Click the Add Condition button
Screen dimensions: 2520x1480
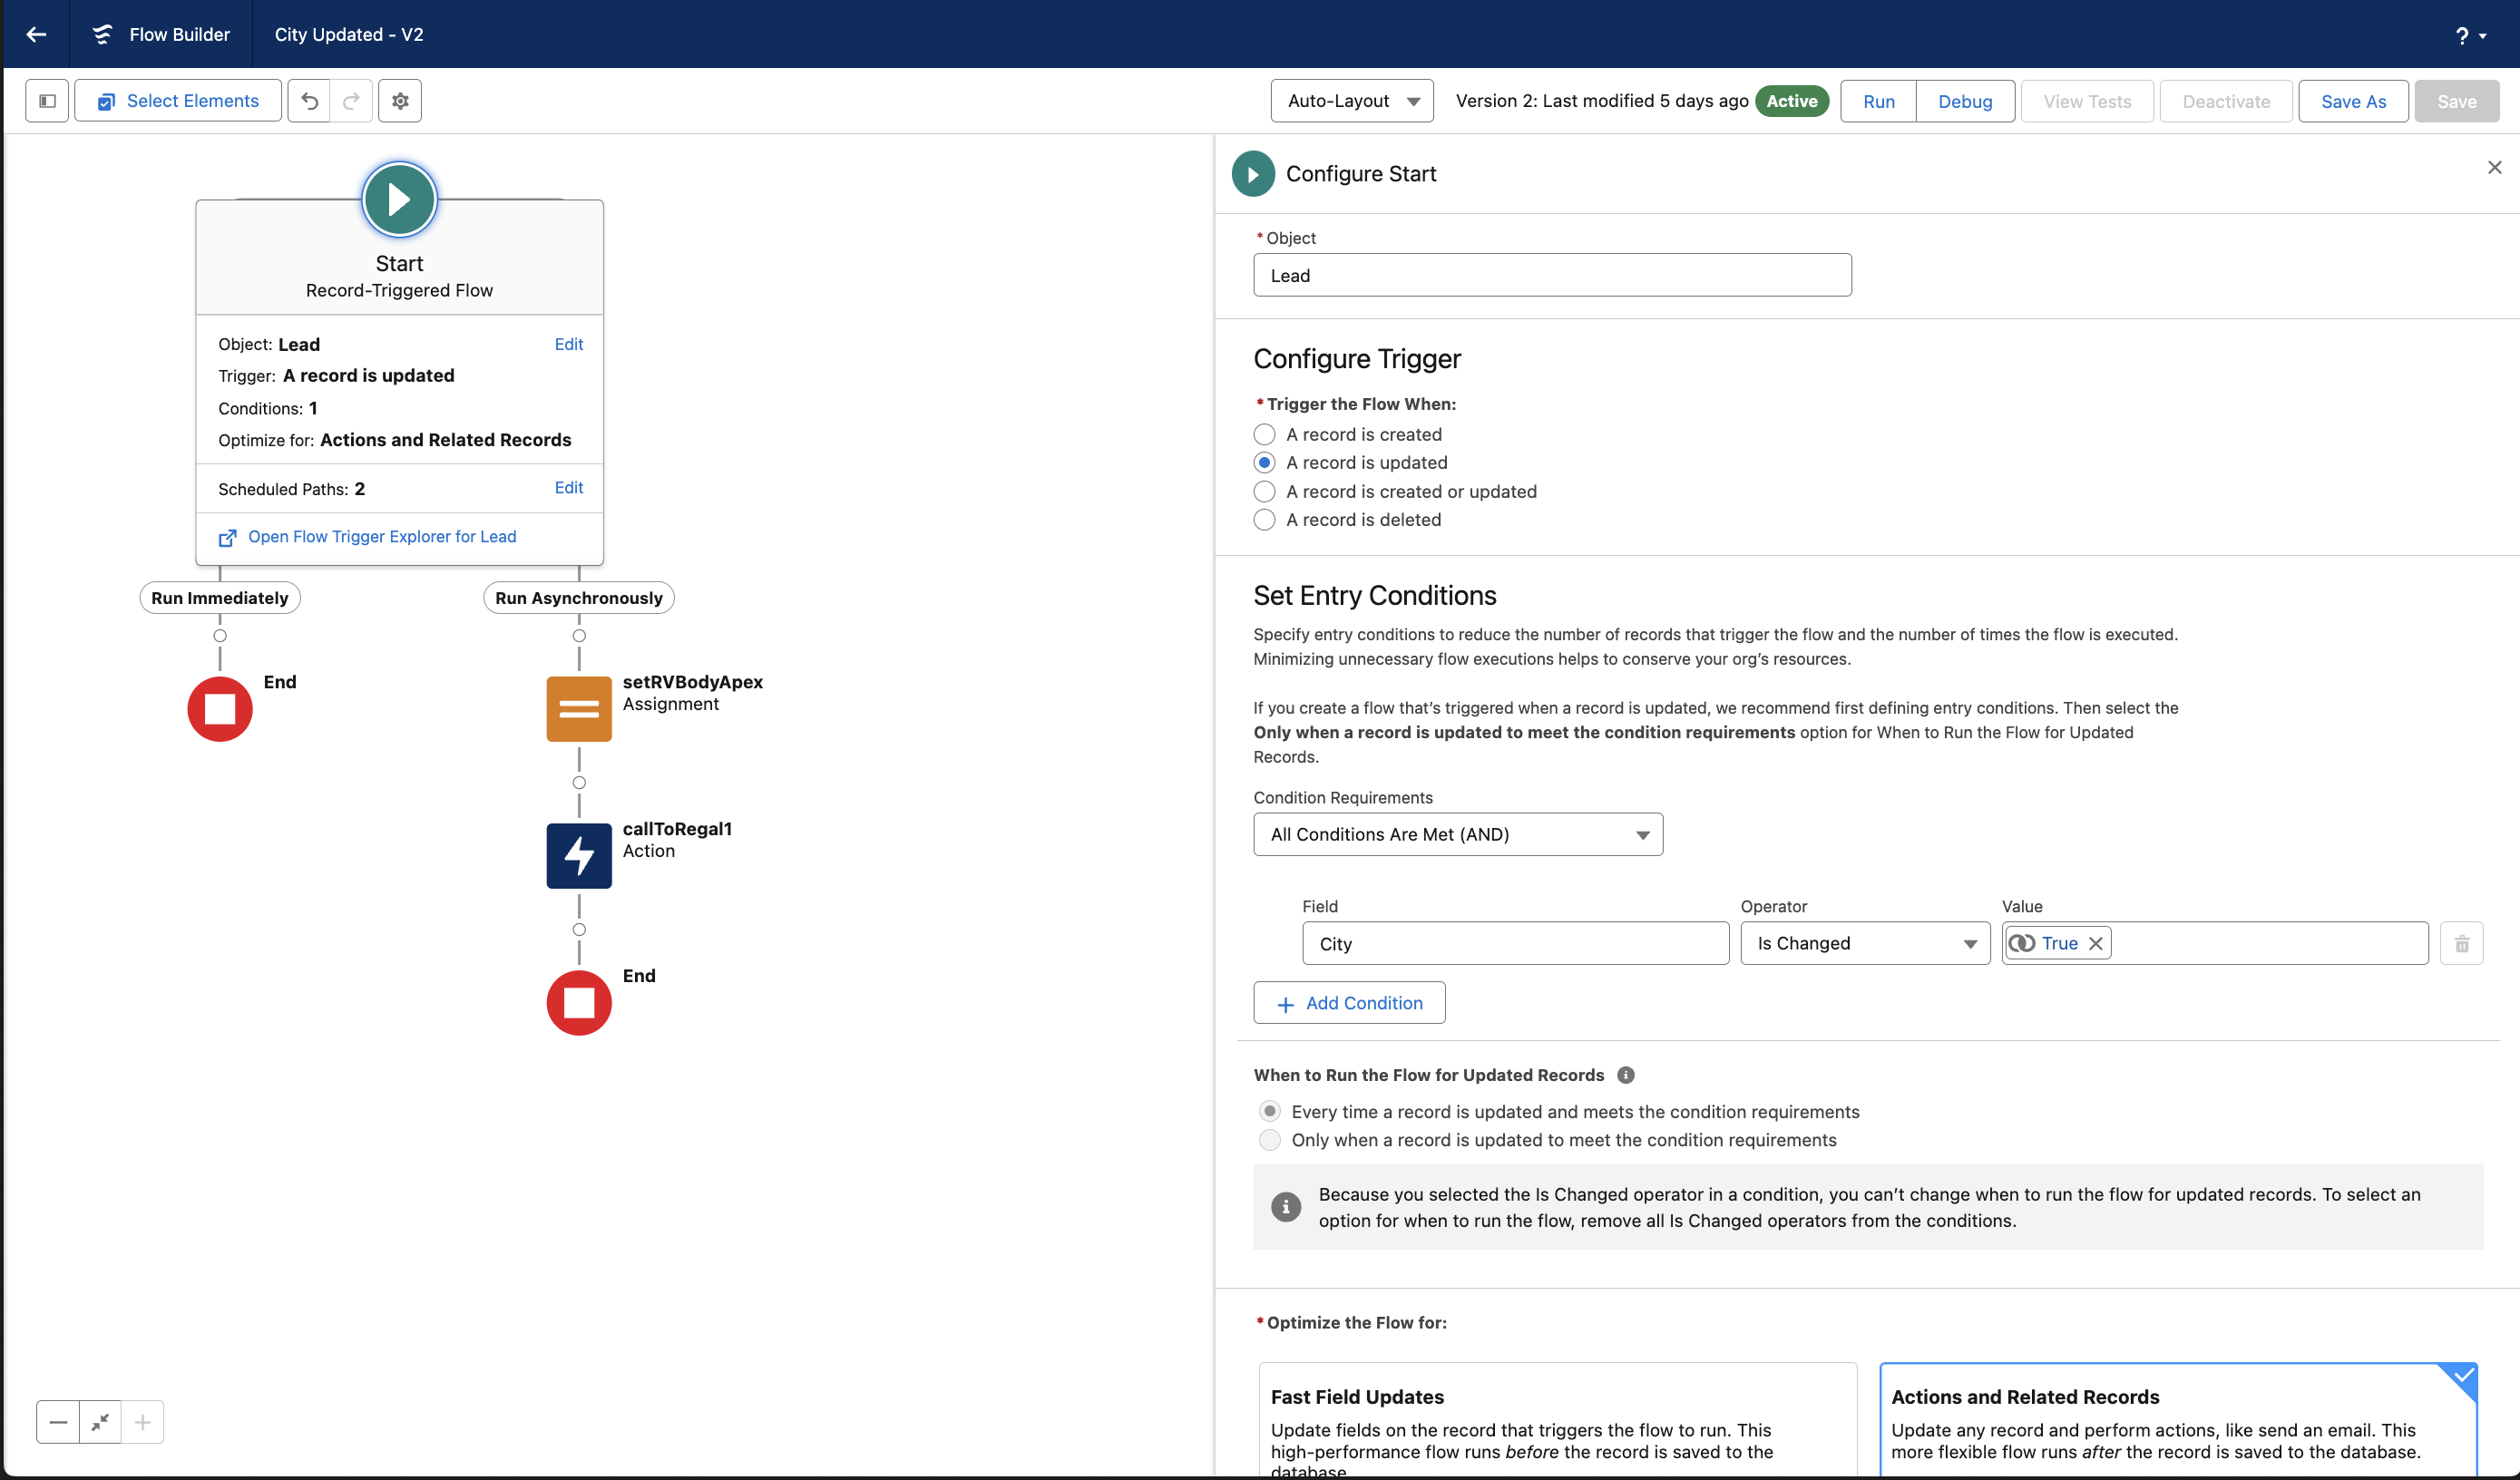coord(1349,1003)
